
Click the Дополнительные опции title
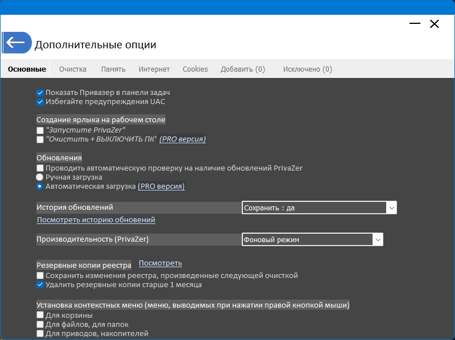96,45
